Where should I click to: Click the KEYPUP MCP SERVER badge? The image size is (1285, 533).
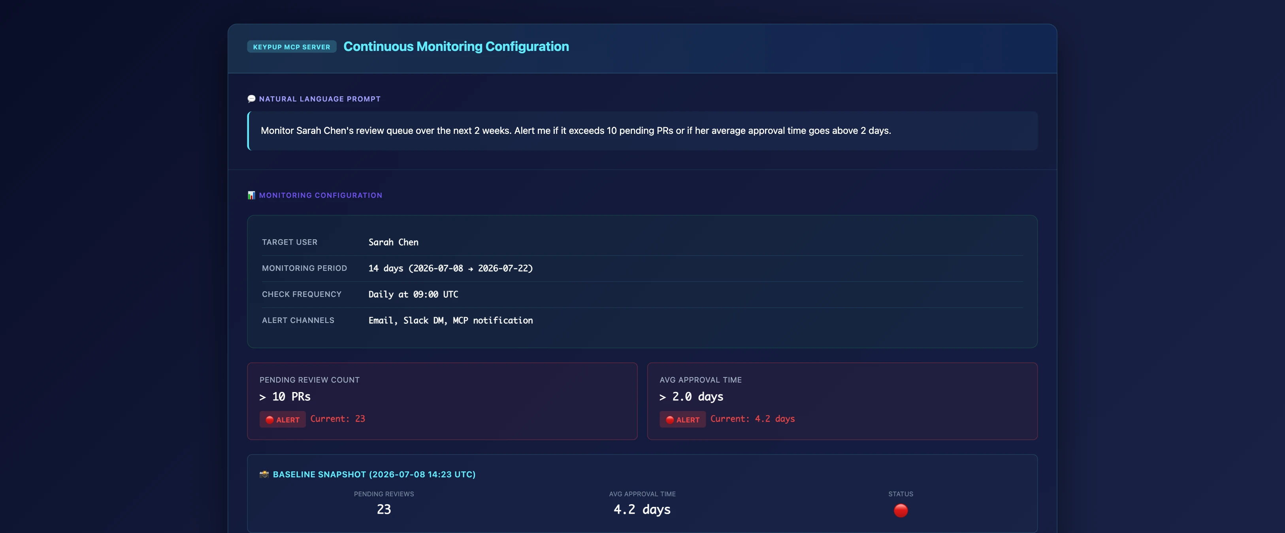point(291,47)
